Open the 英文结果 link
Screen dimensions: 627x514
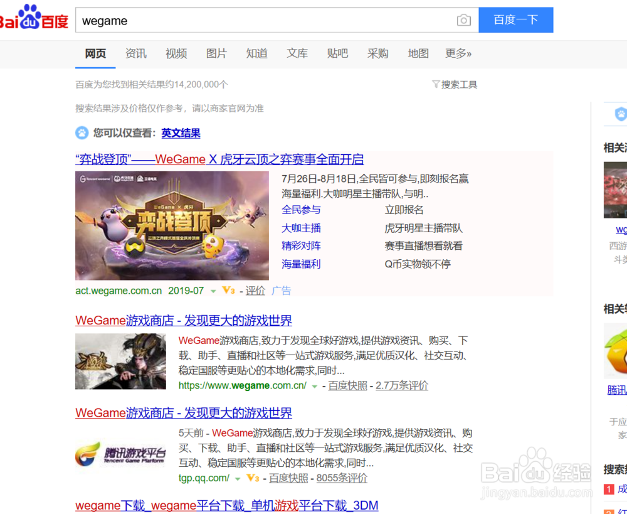(181, 133)
